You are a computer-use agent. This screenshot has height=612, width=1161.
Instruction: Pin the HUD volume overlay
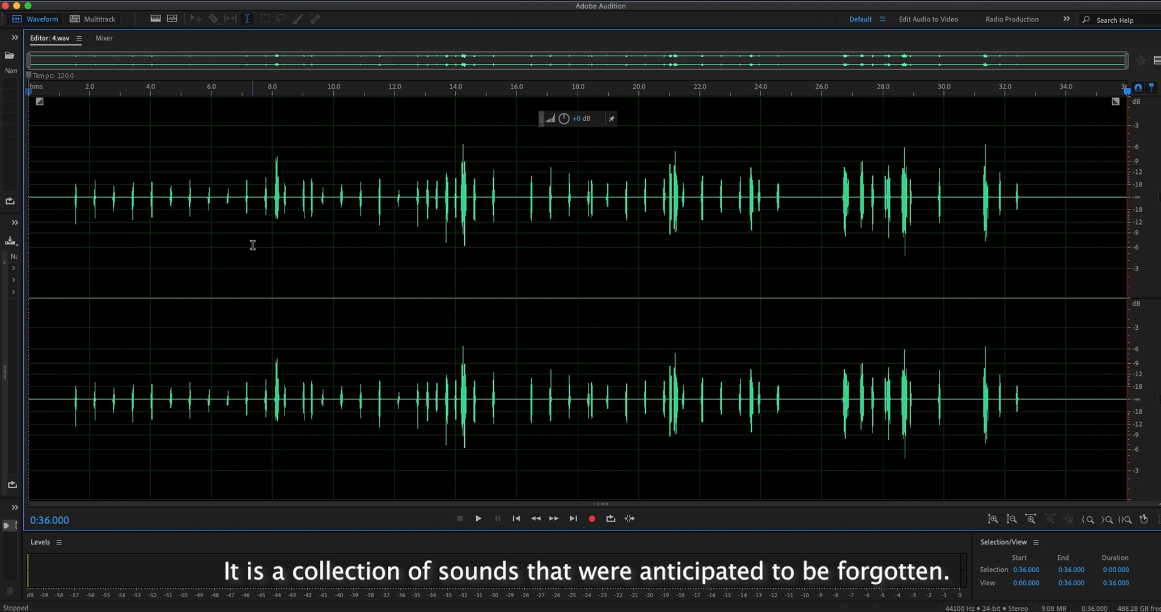click(611, 119)
